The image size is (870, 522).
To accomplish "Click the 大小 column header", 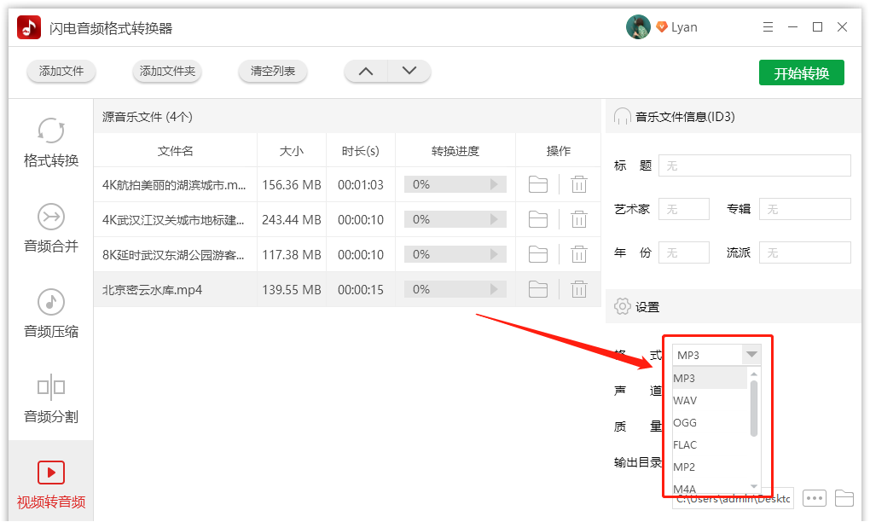I will (x=292, y=151).
